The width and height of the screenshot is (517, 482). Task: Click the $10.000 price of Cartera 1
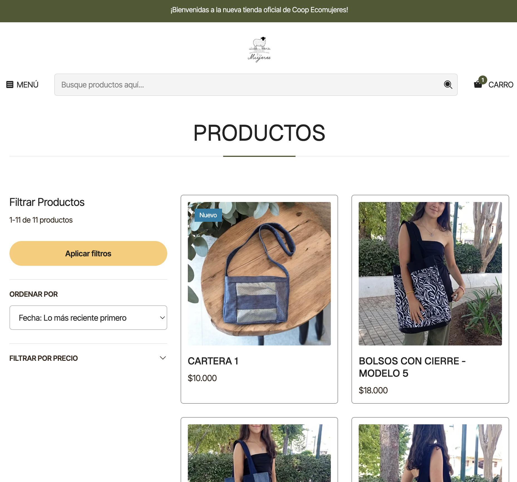[202, 378]
